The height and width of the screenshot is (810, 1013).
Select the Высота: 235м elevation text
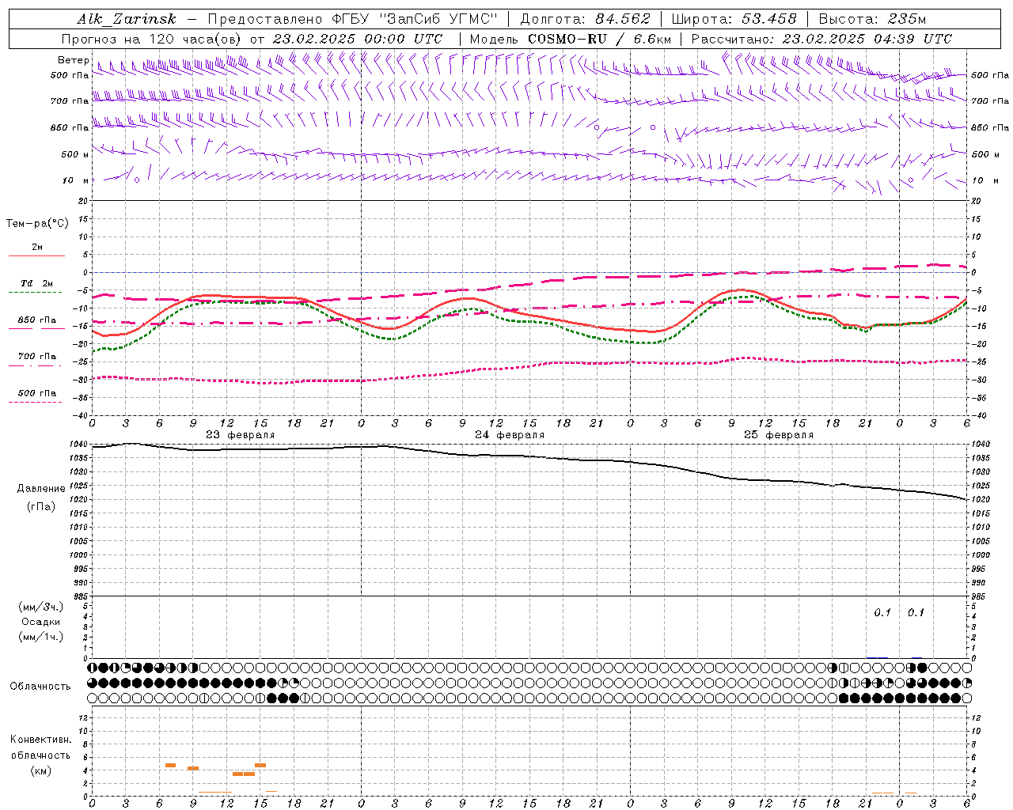click(x=872, y=19)
